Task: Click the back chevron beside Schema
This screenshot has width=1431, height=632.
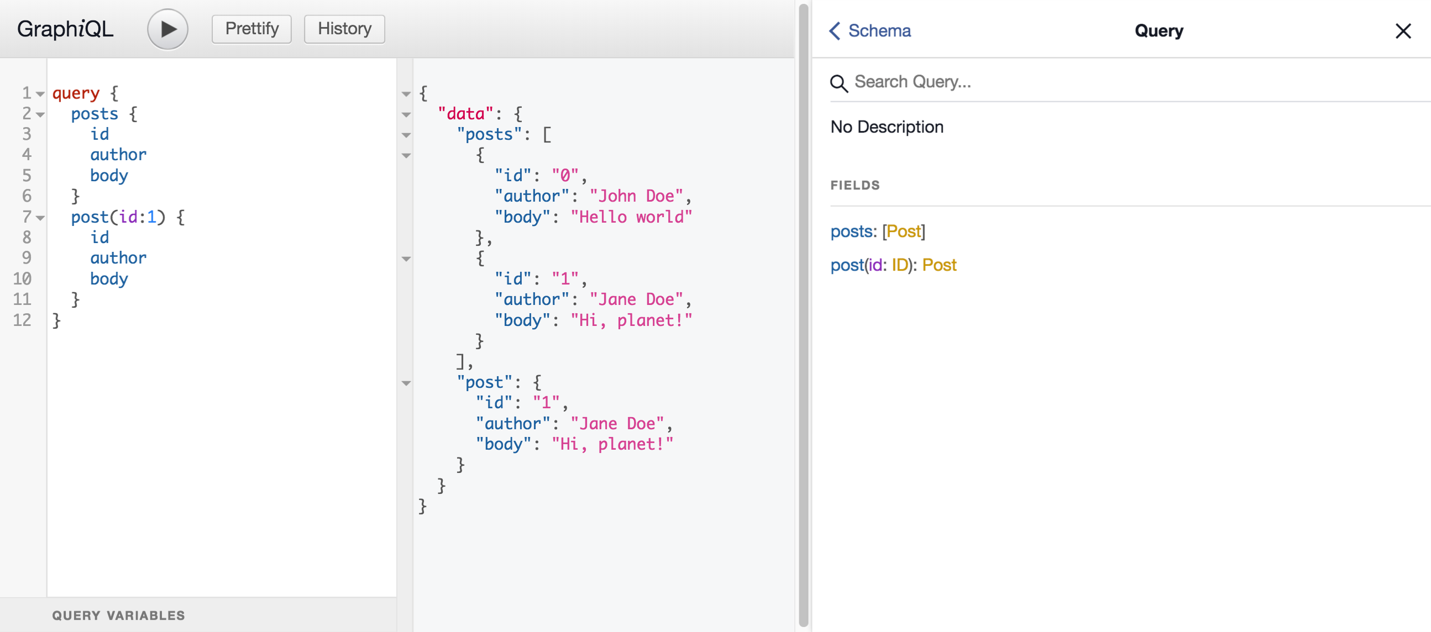Action: pyautogui.click(x=835, y=30)
